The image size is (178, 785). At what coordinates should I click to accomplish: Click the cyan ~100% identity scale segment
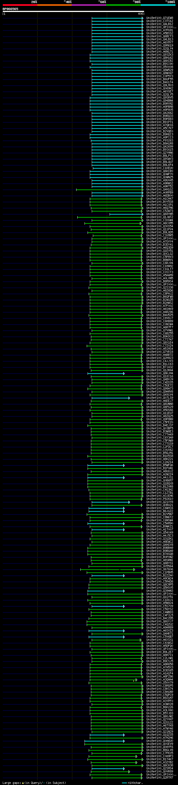[x=158, y=5]
